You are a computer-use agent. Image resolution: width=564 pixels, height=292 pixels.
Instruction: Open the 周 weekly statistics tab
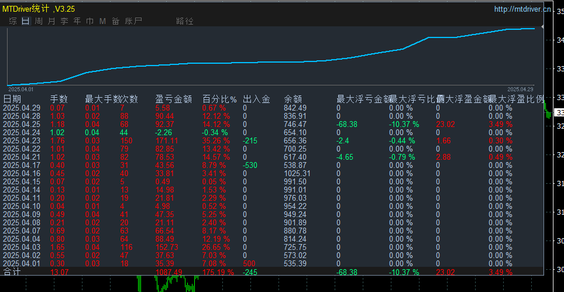[39, 21]
